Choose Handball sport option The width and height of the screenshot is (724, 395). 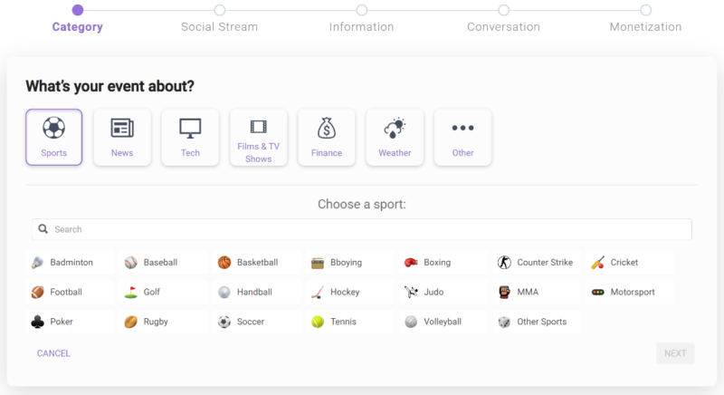(256, 292)
